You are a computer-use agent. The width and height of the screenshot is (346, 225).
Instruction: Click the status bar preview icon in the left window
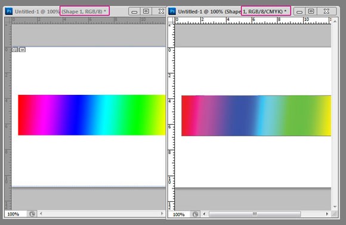(x=32, y=214)
